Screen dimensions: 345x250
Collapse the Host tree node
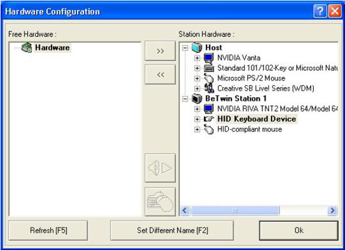coord(185,48)
